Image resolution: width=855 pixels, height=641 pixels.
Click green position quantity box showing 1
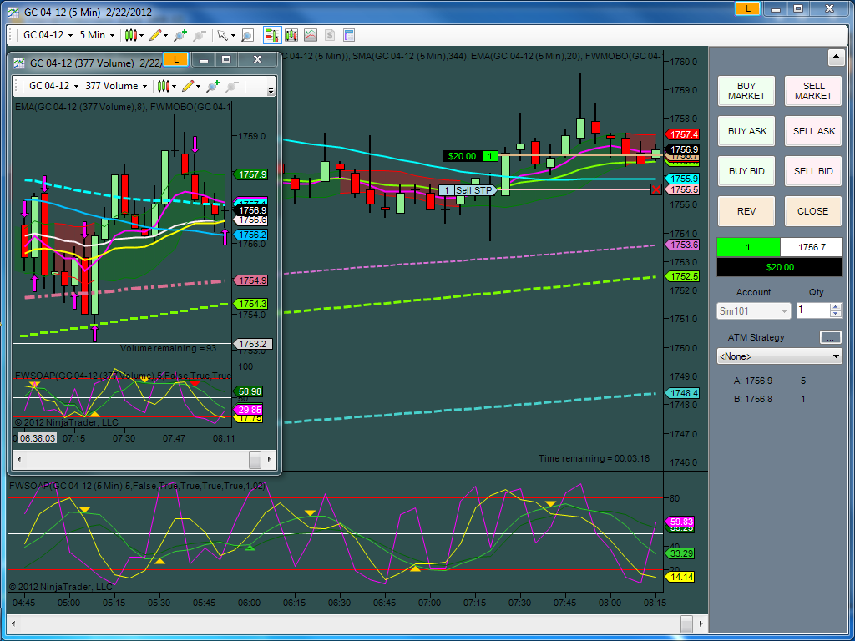click(748, 247)
